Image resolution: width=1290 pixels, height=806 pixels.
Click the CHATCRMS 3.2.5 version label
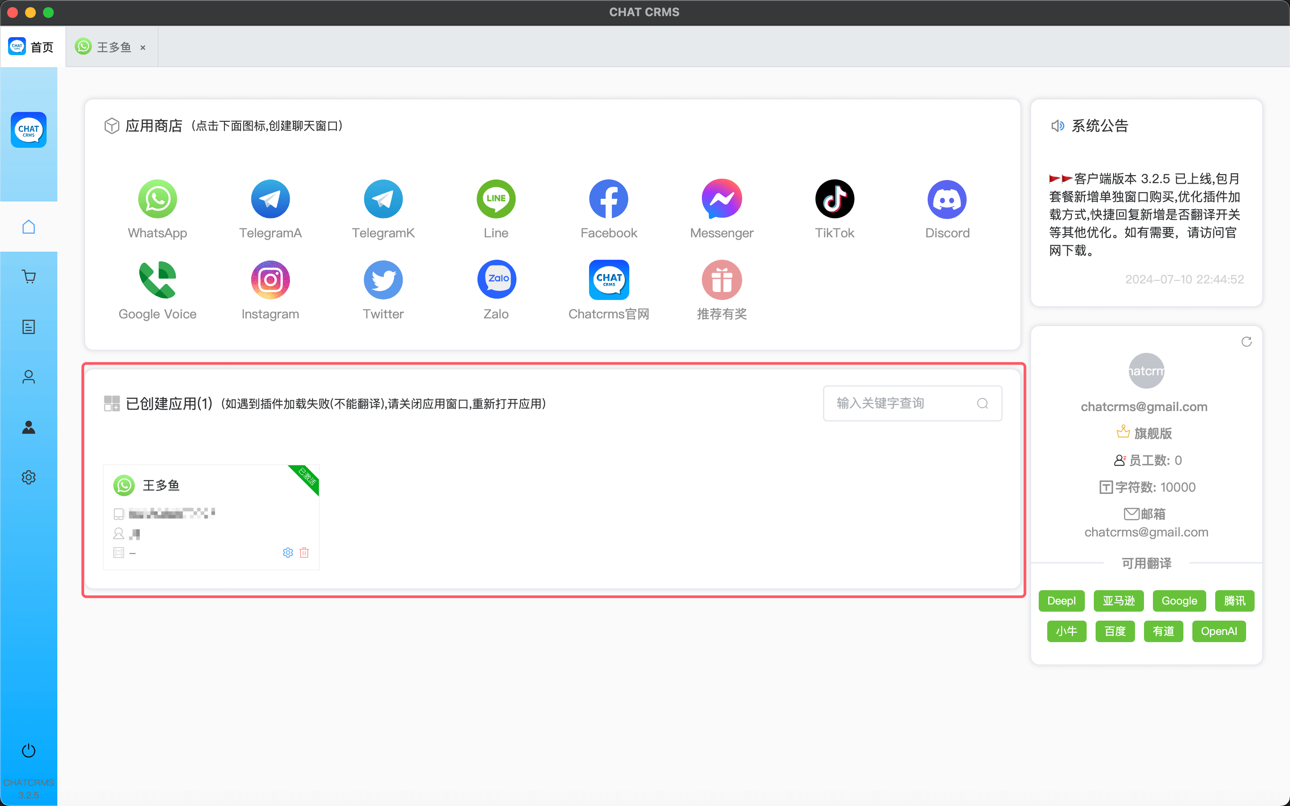pyautogui.click(x=29, y=789)
